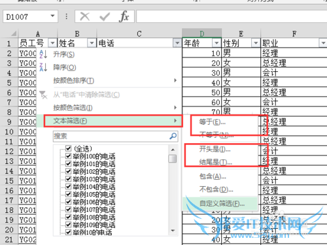Expand the 按颜色排序 submenu arrow
This screenshot has height=245, width=327.
click(x=175, y=80)
